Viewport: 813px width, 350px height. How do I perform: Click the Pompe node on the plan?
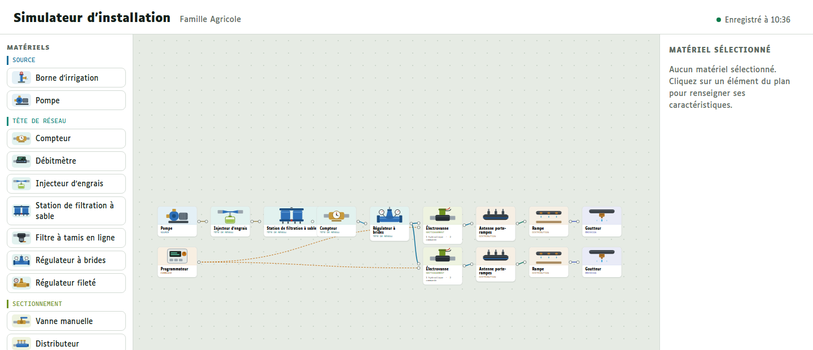point(177,221)
